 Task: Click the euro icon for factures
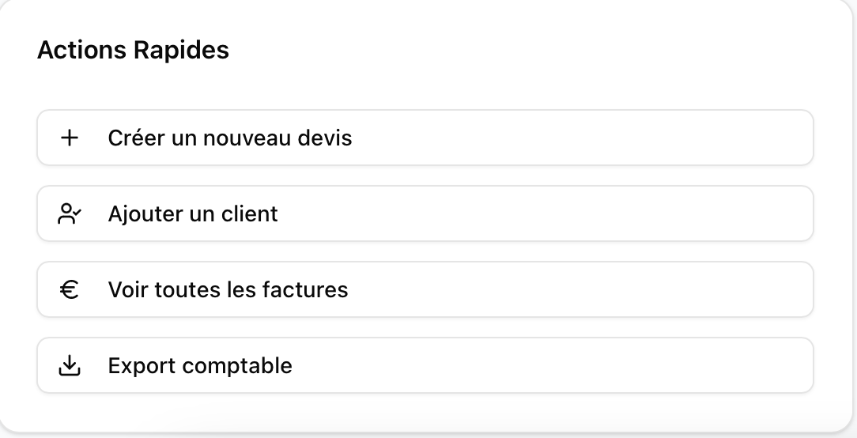pyautogui.click(x=70, y=290)
